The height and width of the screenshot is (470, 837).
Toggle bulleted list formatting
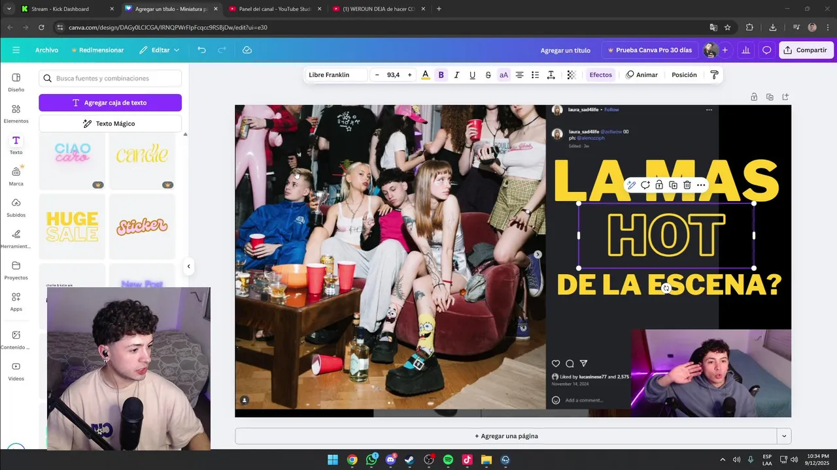tap(535, 75)
